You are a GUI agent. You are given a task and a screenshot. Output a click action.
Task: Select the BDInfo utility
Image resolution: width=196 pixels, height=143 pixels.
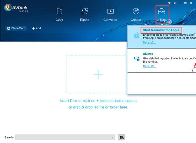pos(148,54)
